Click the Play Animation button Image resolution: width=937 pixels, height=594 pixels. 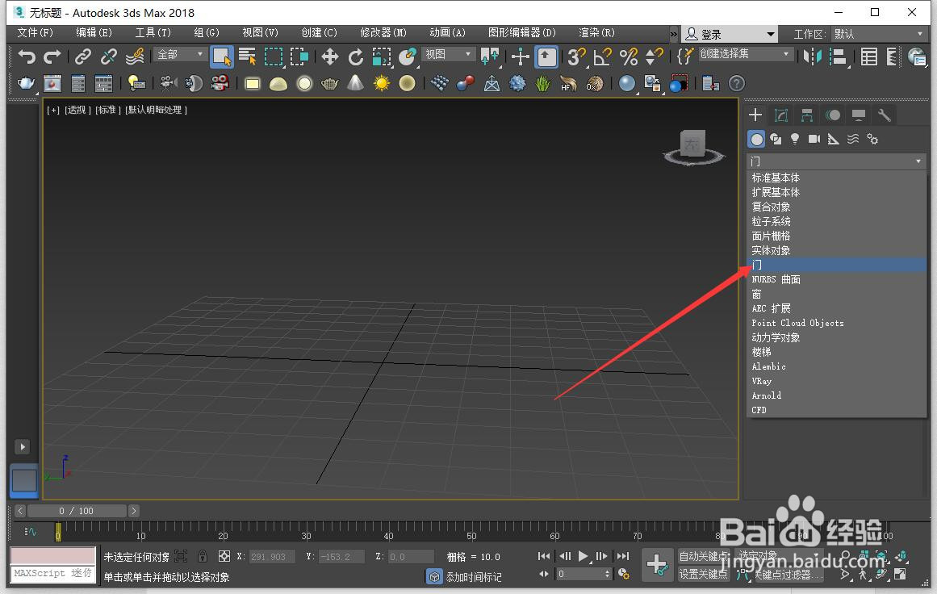click(584, 556)
